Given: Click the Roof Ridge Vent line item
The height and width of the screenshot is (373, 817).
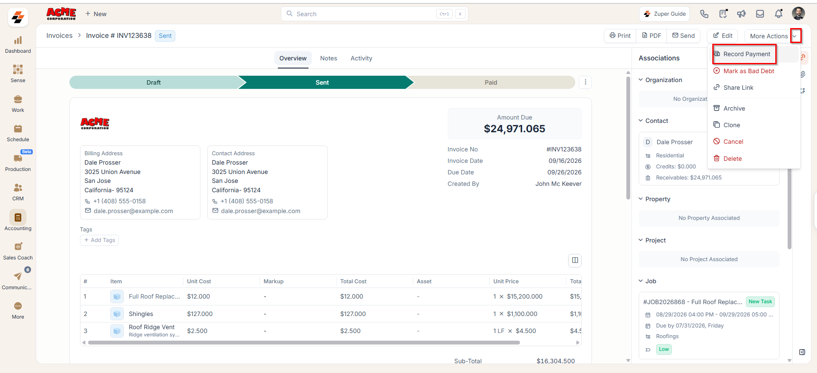Looking at the screenshot, I should click(x=331, y=331).
